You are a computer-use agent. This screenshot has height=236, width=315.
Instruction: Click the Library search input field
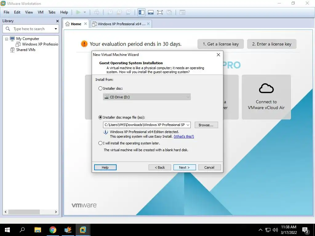click(x=31, y=29)
